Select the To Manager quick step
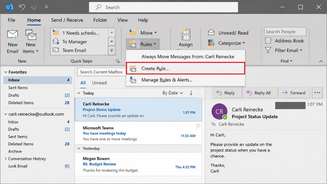The image size is (327, 184). click(79, 41)
